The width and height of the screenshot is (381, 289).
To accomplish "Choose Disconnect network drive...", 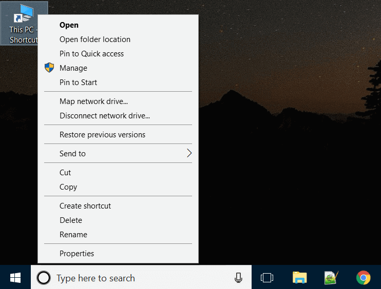I will (118, 115).
